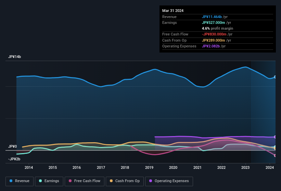Click the Mar 31 2024 tooltip date header
Screen dimensions: 281x191
(x=173, y=11)
